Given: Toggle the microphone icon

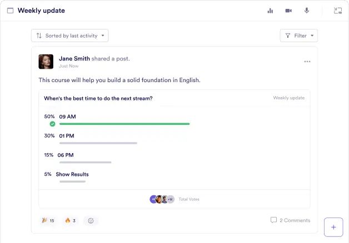Looking at the screenshot, I should tap(306, 11).
